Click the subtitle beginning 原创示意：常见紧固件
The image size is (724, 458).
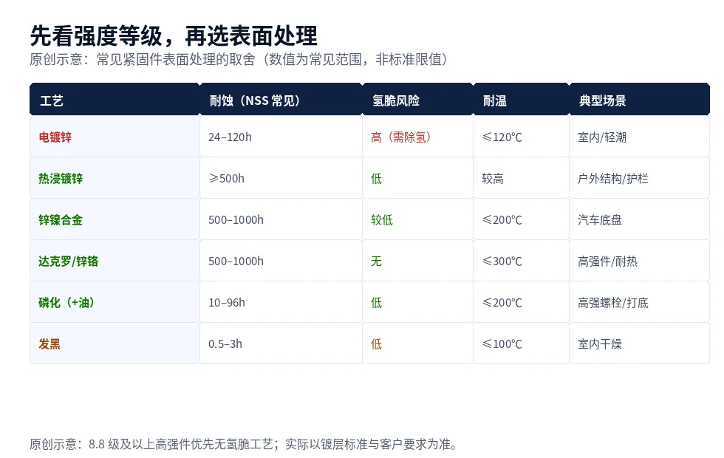(x=238, y=60)
